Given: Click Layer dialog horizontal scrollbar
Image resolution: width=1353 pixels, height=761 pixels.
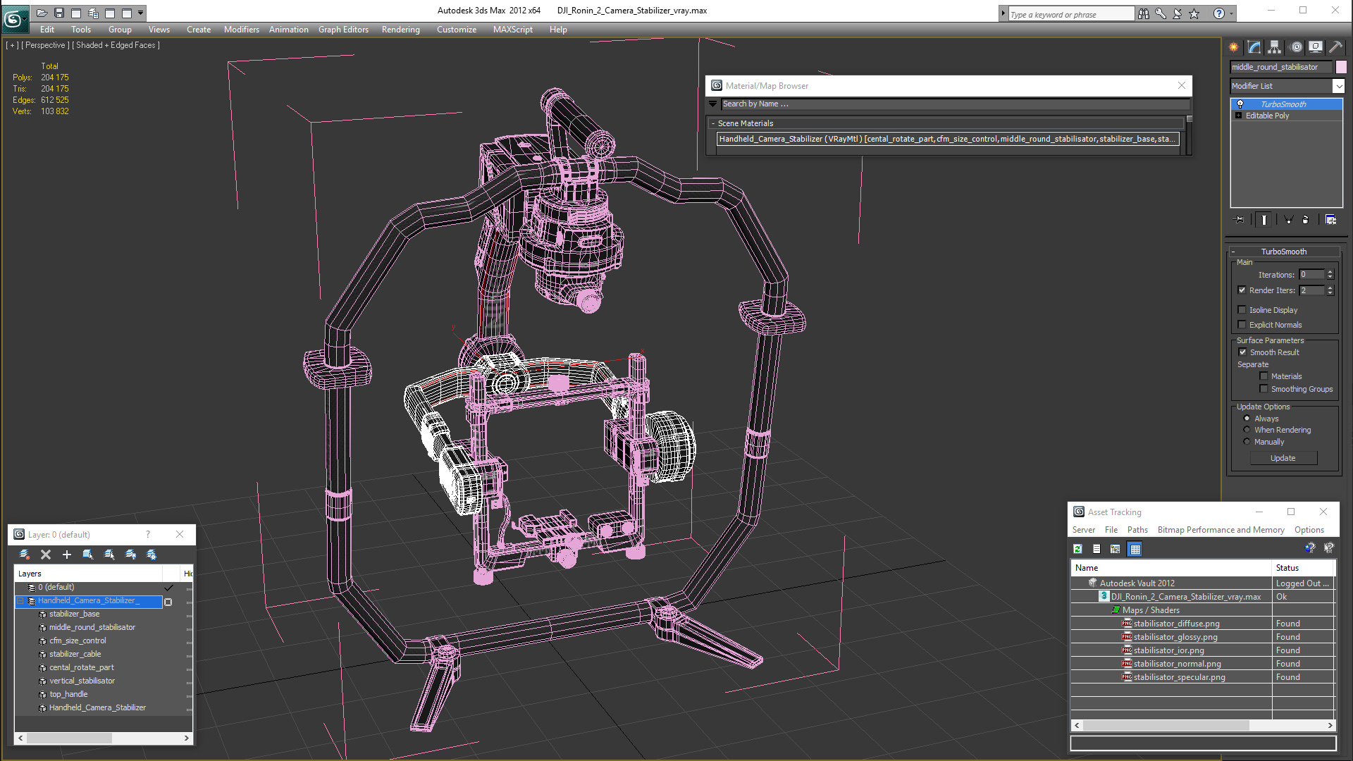Looking at the screenshot, I should tap(69, 738).
